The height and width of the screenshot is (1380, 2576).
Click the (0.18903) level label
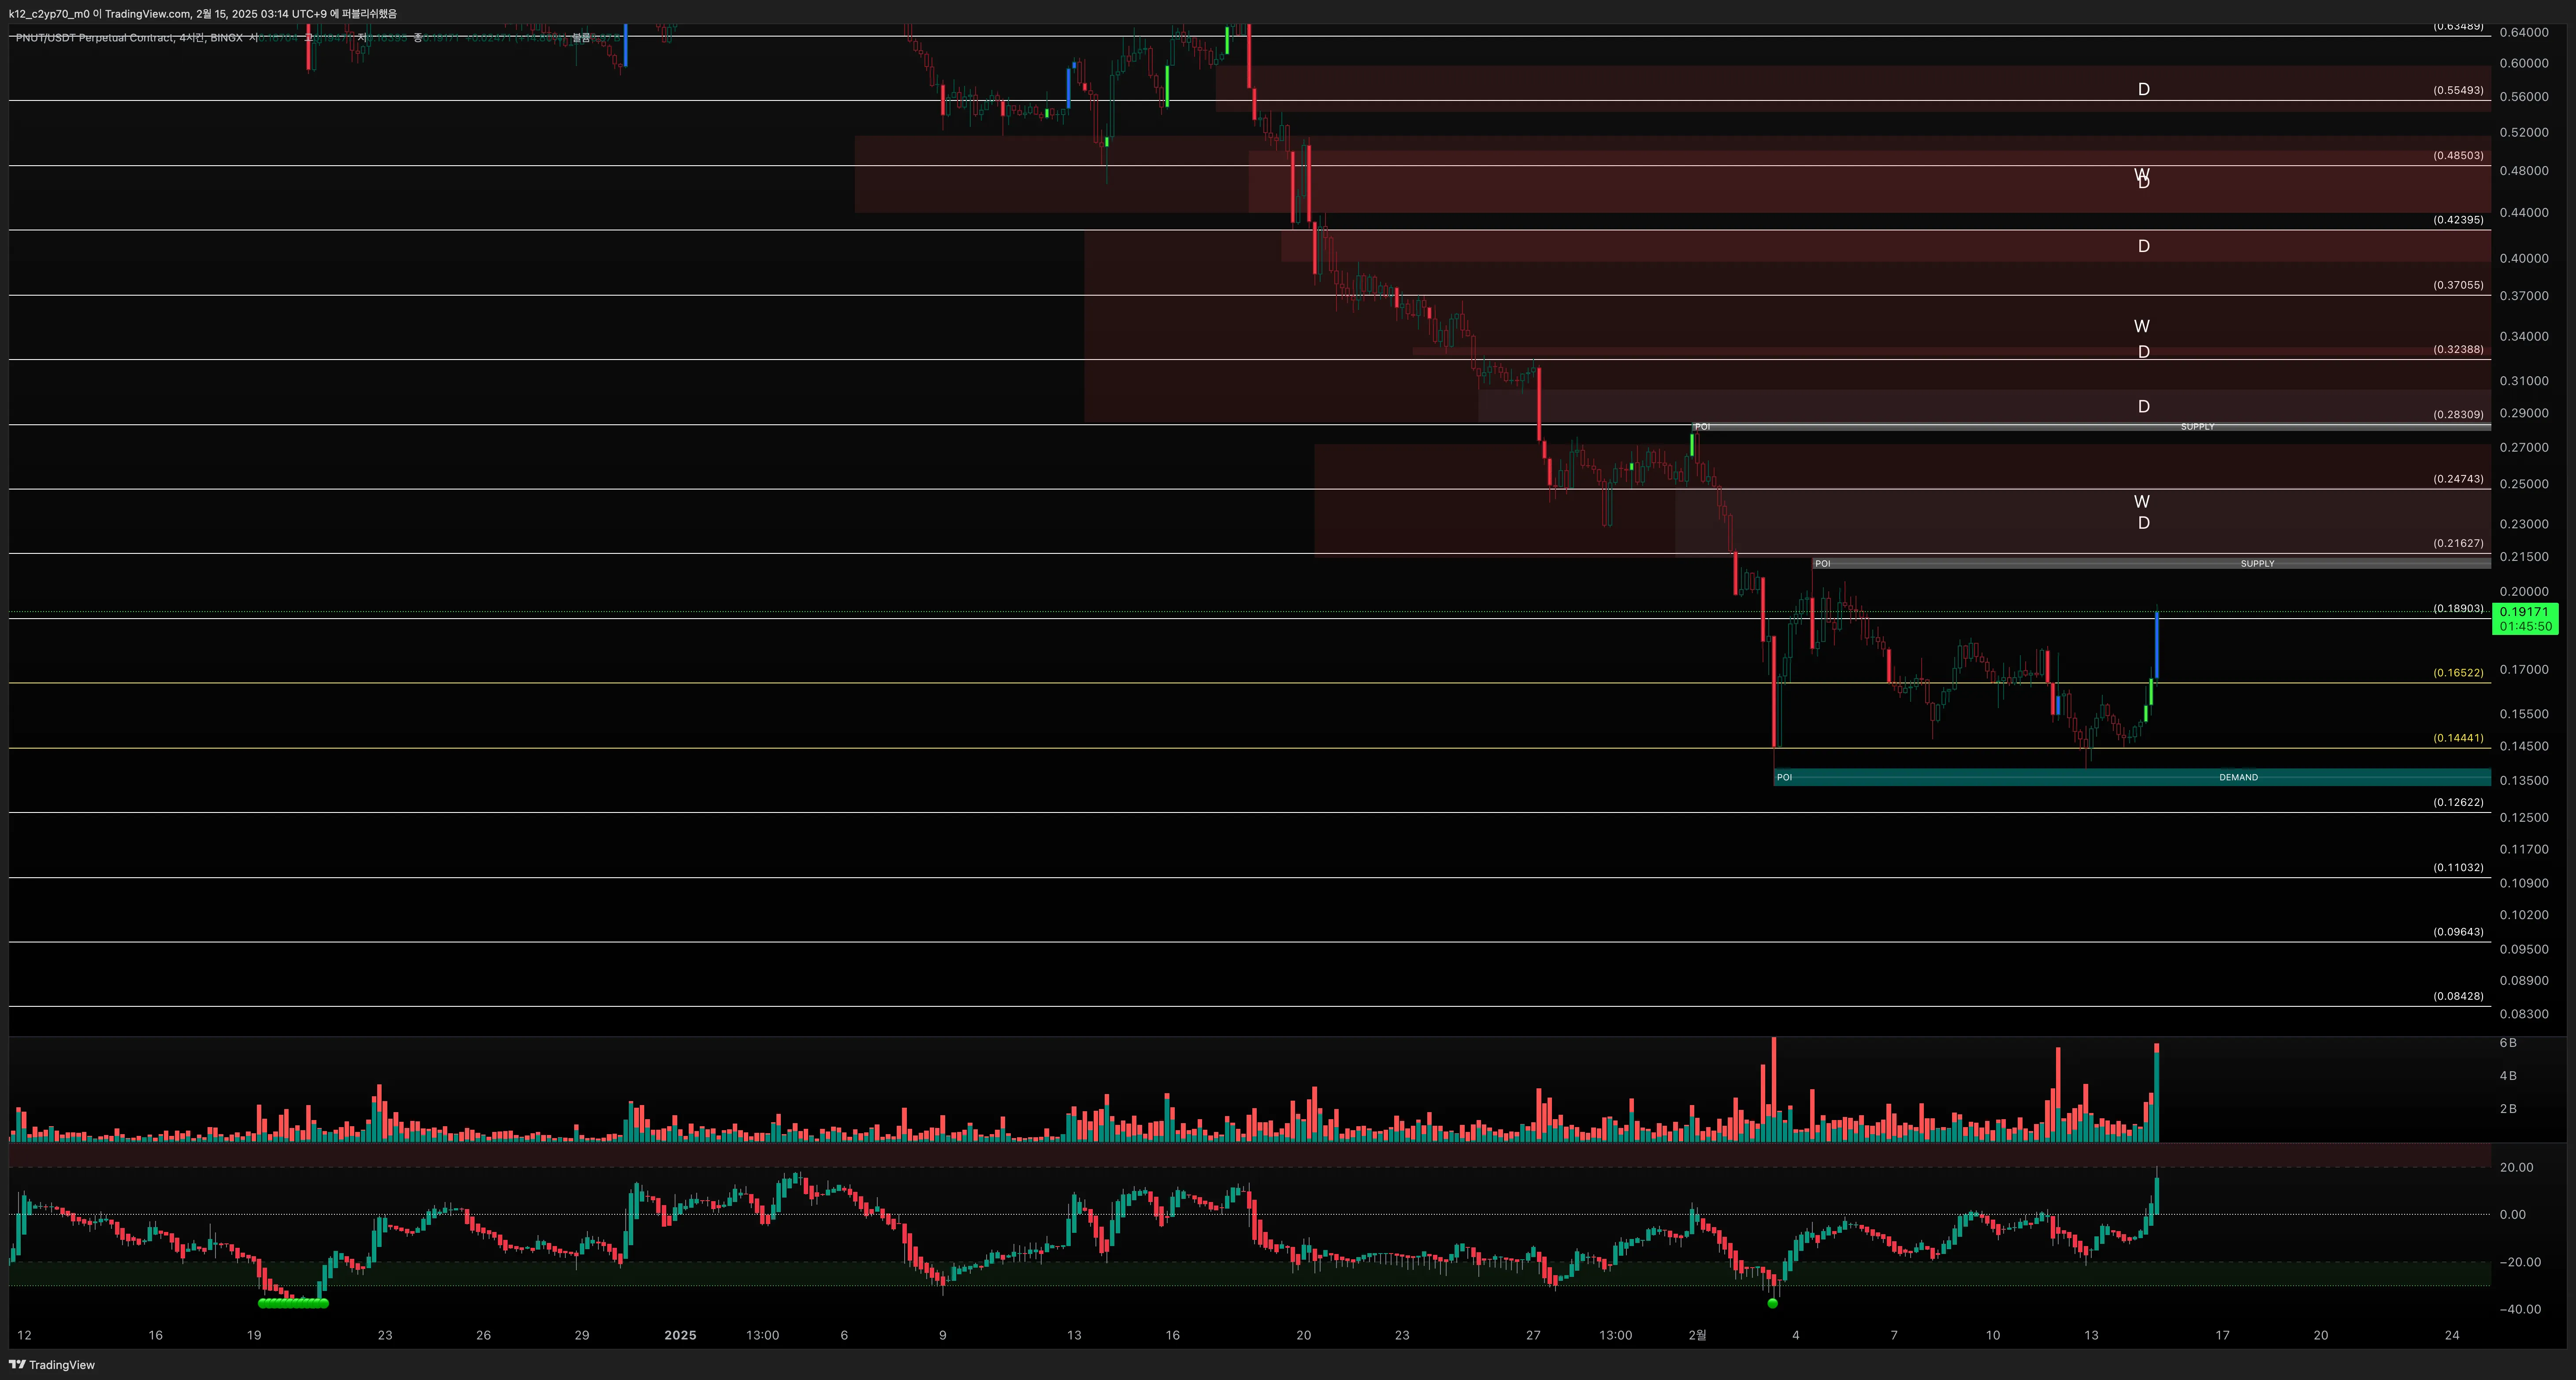click(x=2458, y=609)
